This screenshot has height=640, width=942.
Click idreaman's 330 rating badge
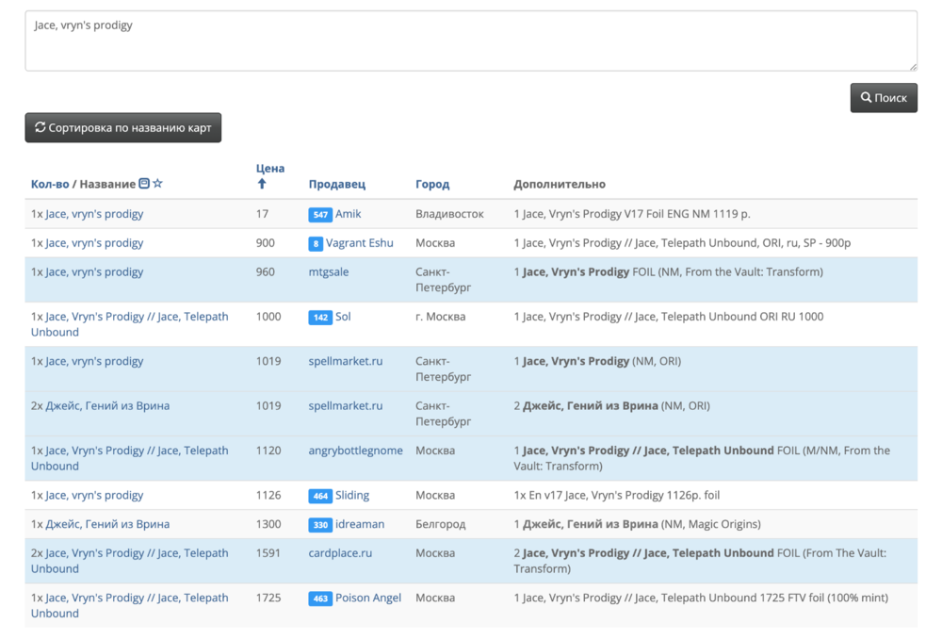coord(320,525)
